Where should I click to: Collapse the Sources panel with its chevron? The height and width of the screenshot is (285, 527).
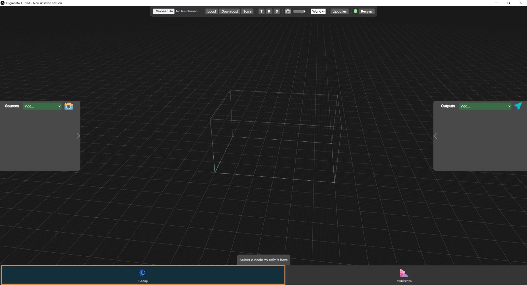tap(78, 136)
